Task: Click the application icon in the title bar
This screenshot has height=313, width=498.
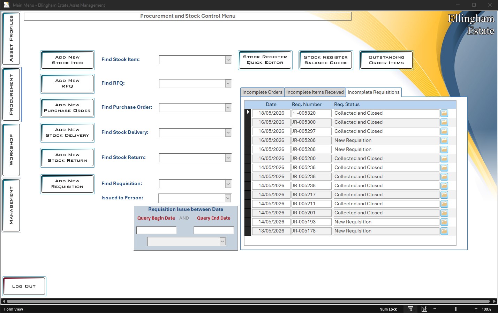Action: [x=6, y=5]
